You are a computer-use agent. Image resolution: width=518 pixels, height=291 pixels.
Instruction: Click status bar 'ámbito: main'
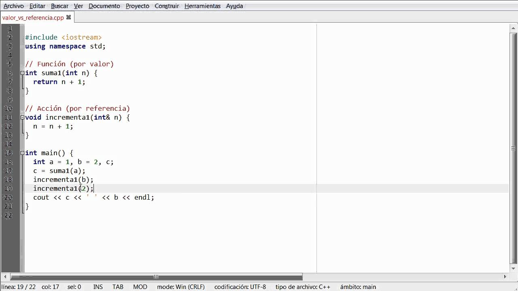click(358, 287)
